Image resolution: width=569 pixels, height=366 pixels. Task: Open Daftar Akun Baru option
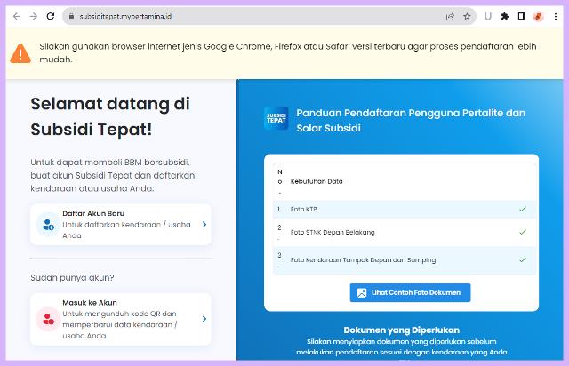(121, 224)
